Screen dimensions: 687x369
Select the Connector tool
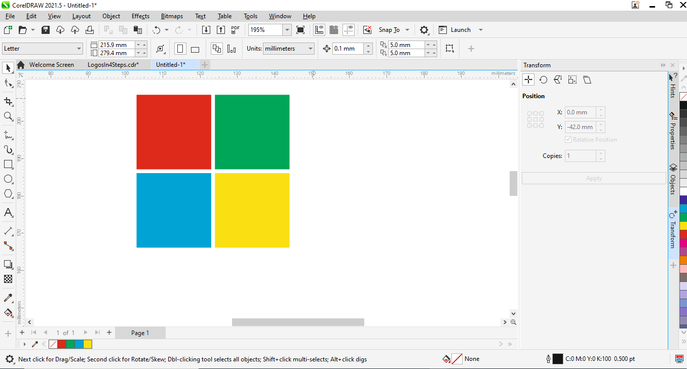point(8,245)
